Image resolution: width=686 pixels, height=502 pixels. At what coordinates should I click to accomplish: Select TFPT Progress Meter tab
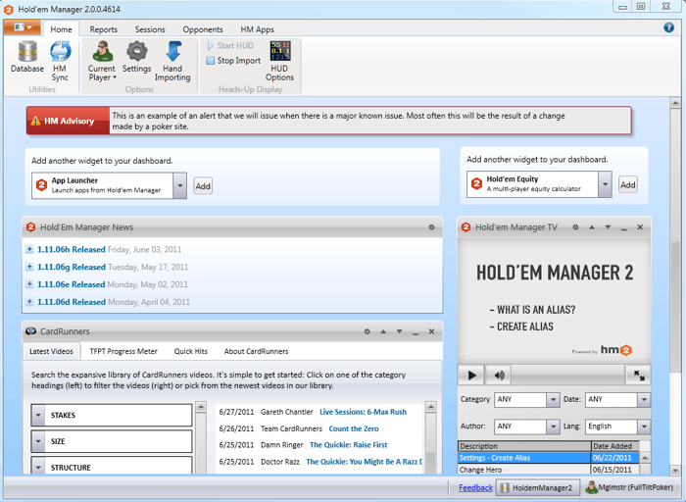point(123,351)
